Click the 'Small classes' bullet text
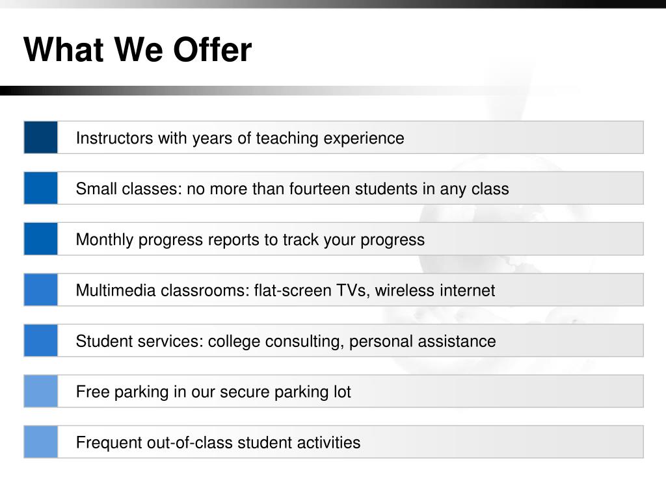Viewport: 666px width, 499px height. 292,189
